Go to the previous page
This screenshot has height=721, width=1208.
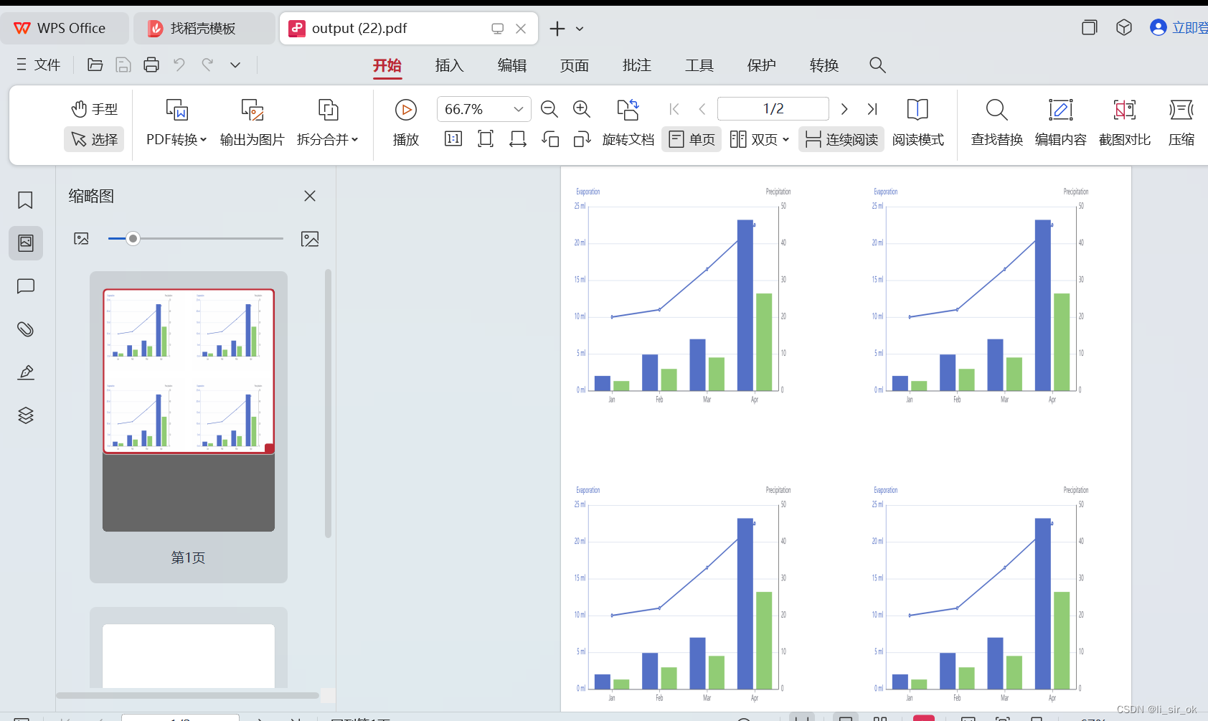[x=702, y=109]
